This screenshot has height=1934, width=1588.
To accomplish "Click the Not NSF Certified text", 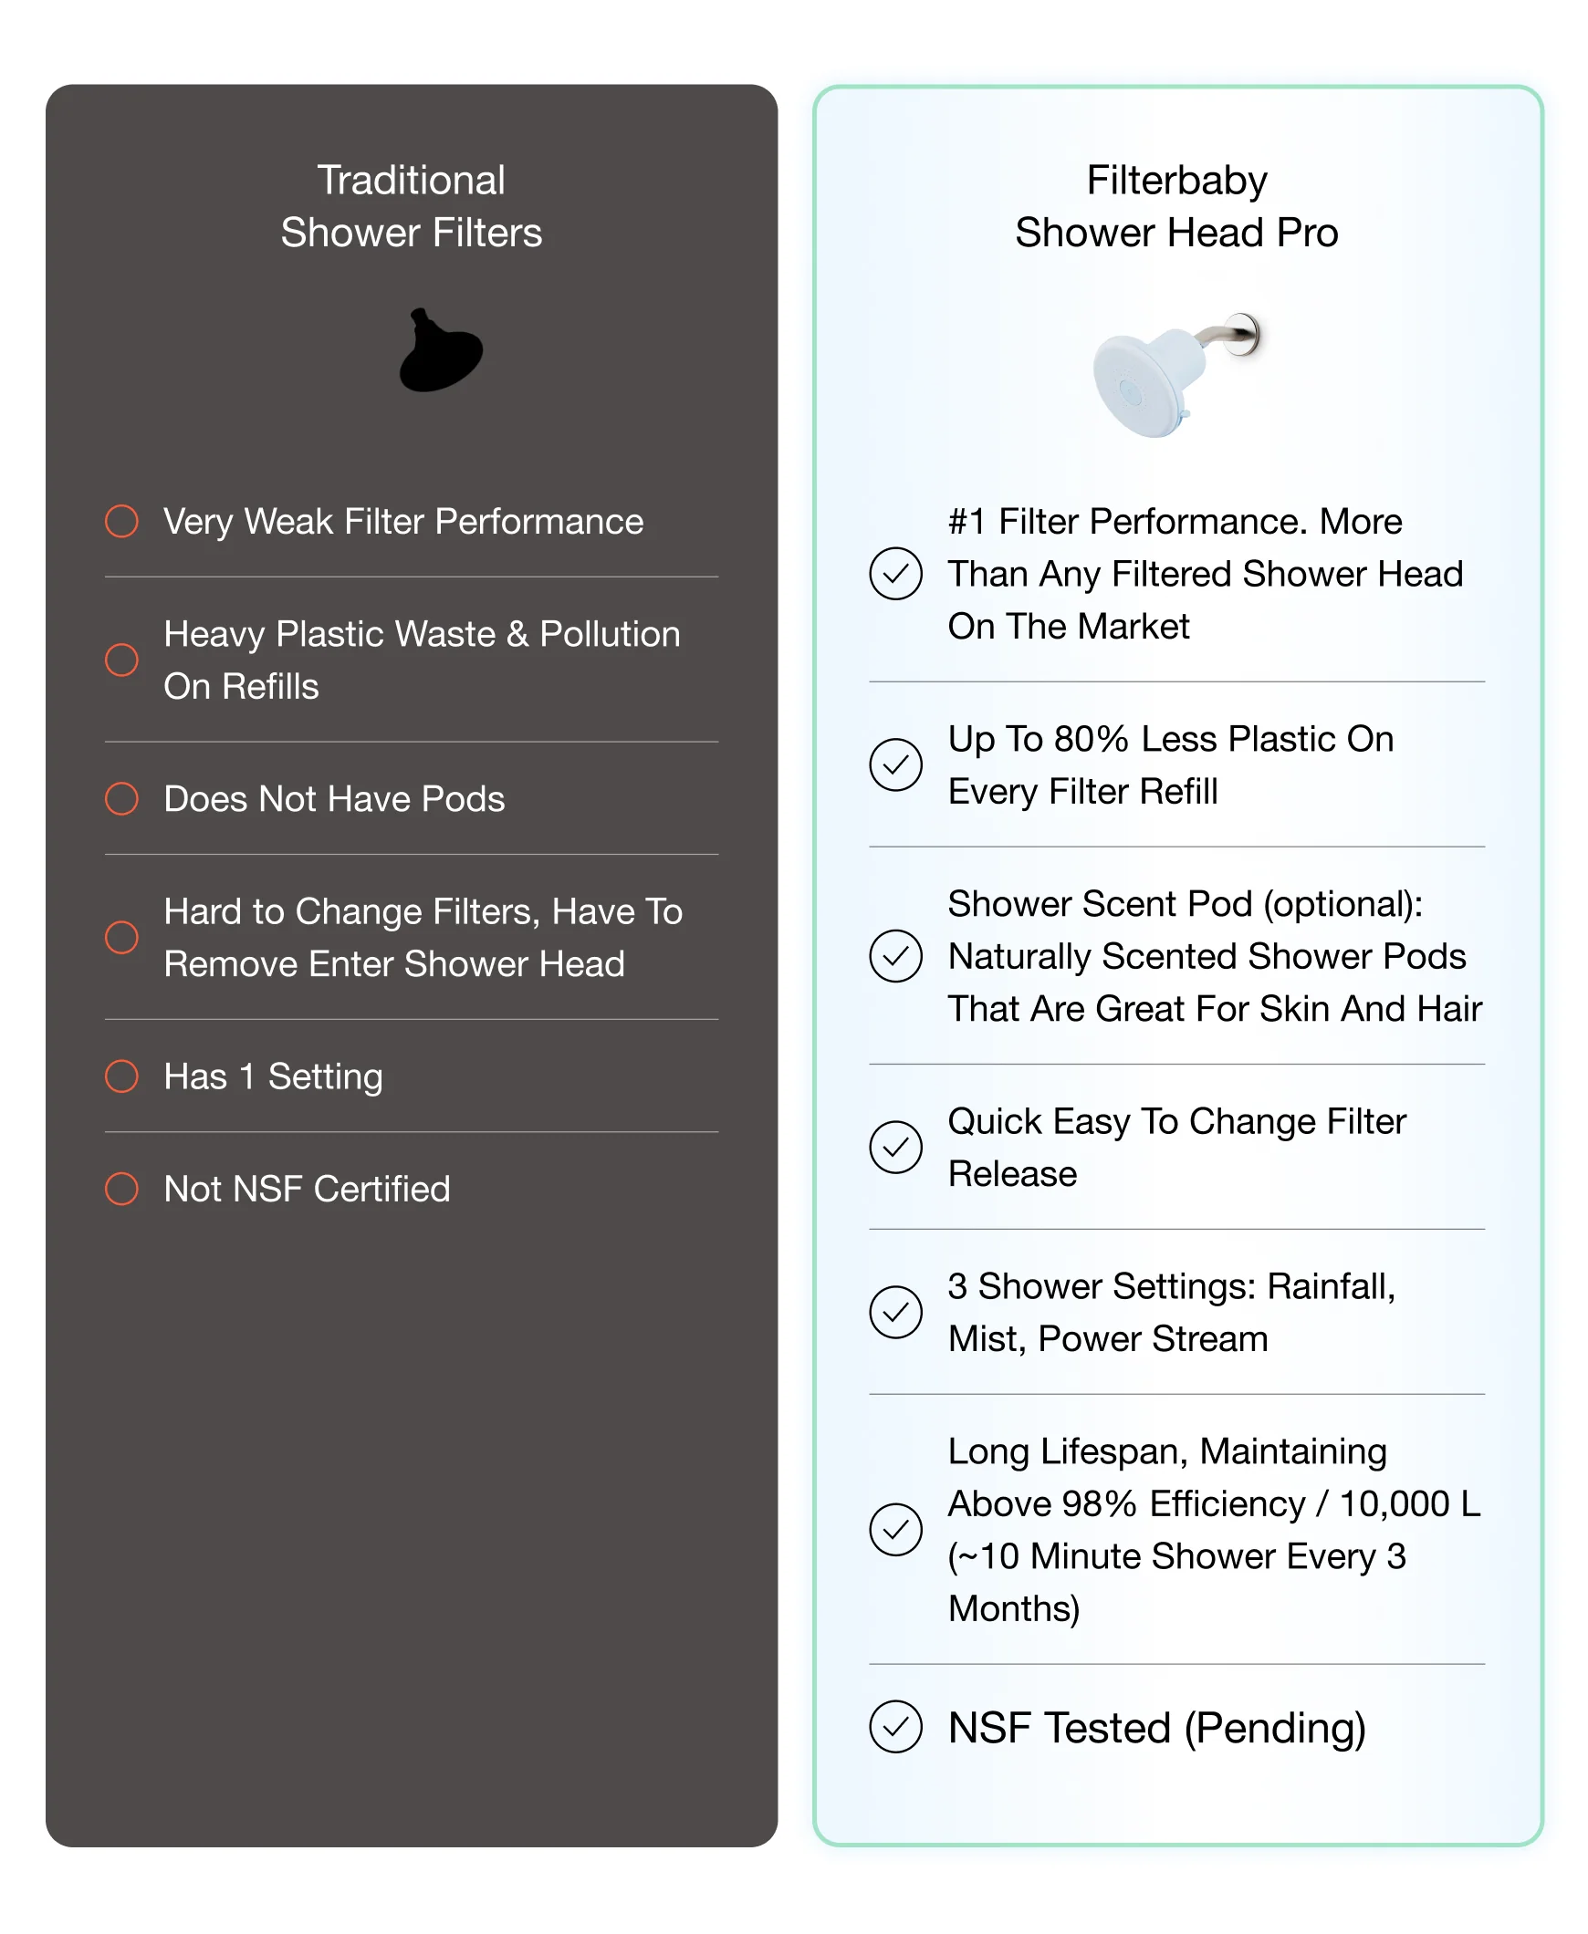I will 307,1189.
